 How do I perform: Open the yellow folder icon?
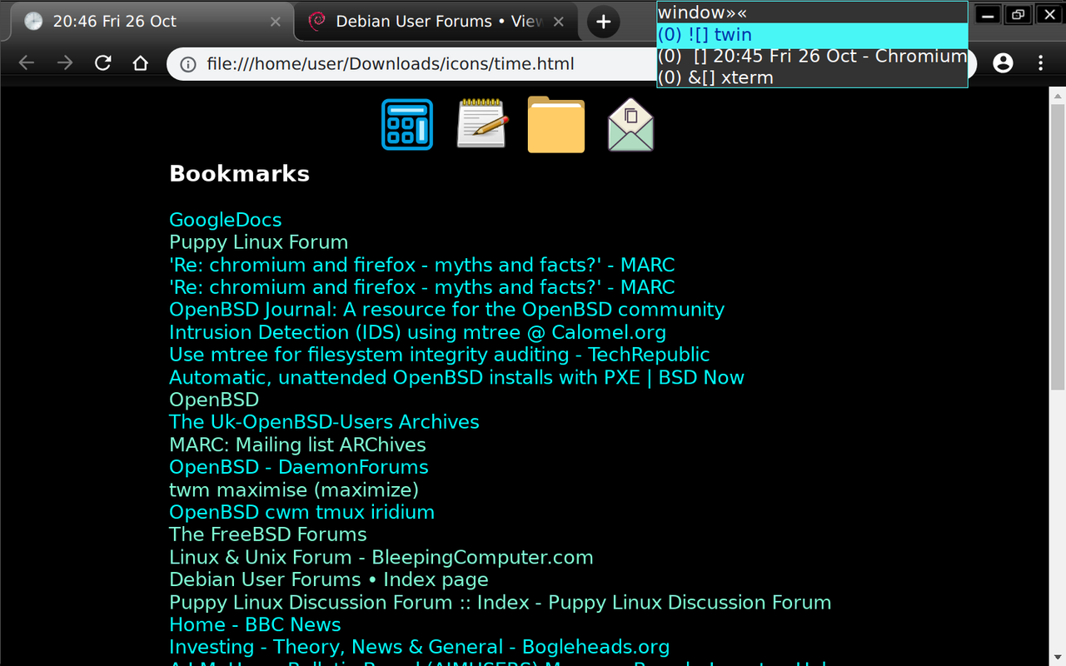coord(556,125)
